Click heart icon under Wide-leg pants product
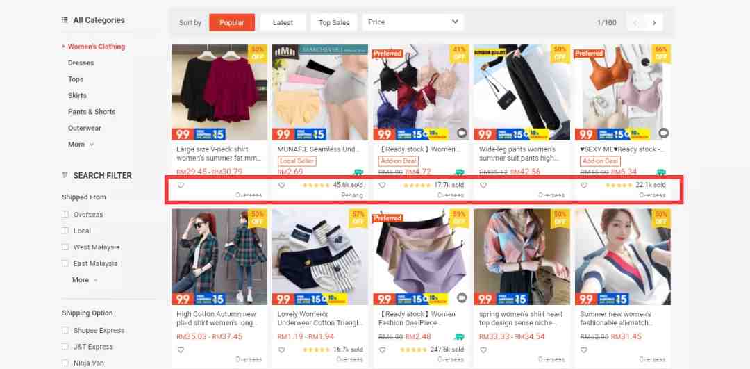 (483, 186)
